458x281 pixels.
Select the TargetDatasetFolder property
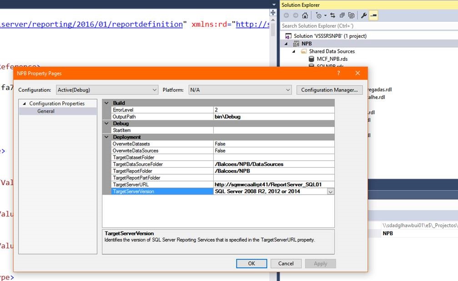click(162, 157)
